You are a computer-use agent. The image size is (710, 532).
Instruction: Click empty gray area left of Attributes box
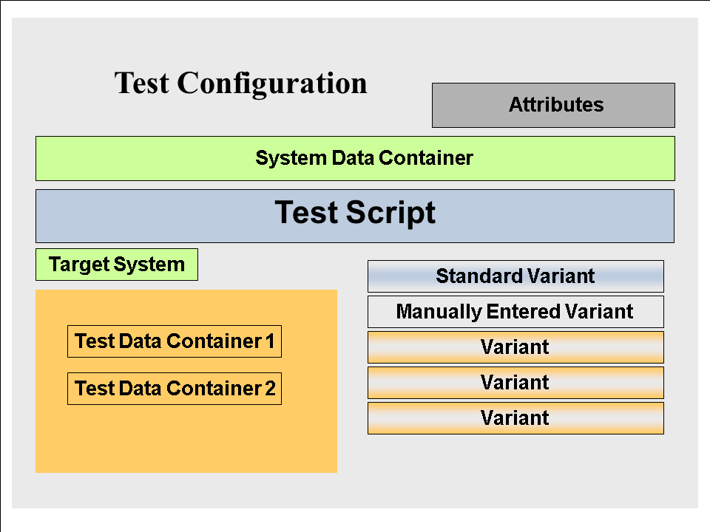tap(399, 105)
